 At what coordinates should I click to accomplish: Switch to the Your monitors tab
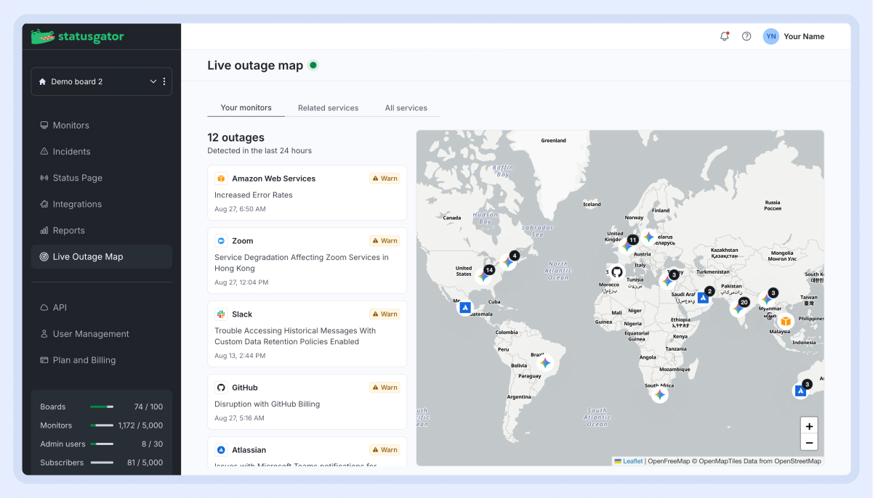(246, 107)
